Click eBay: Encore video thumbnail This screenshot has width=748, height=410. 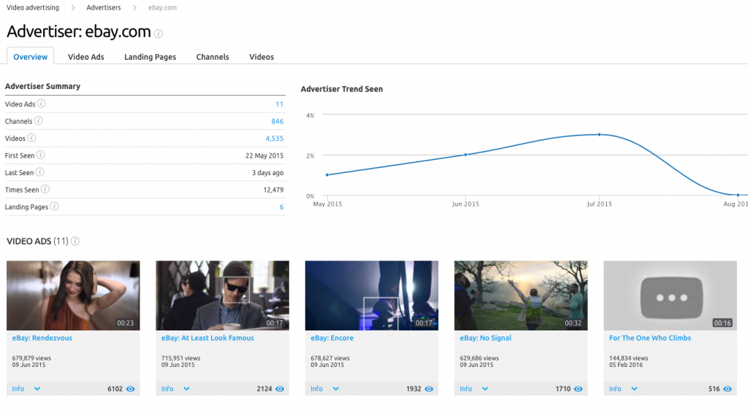click(x=372, y=295)
